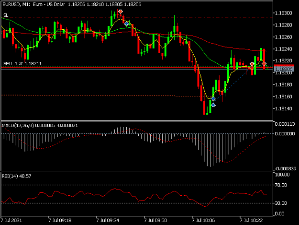Click the '7 Jul 2021' date label
Screen dimensions: 299x225
(11, 220)
